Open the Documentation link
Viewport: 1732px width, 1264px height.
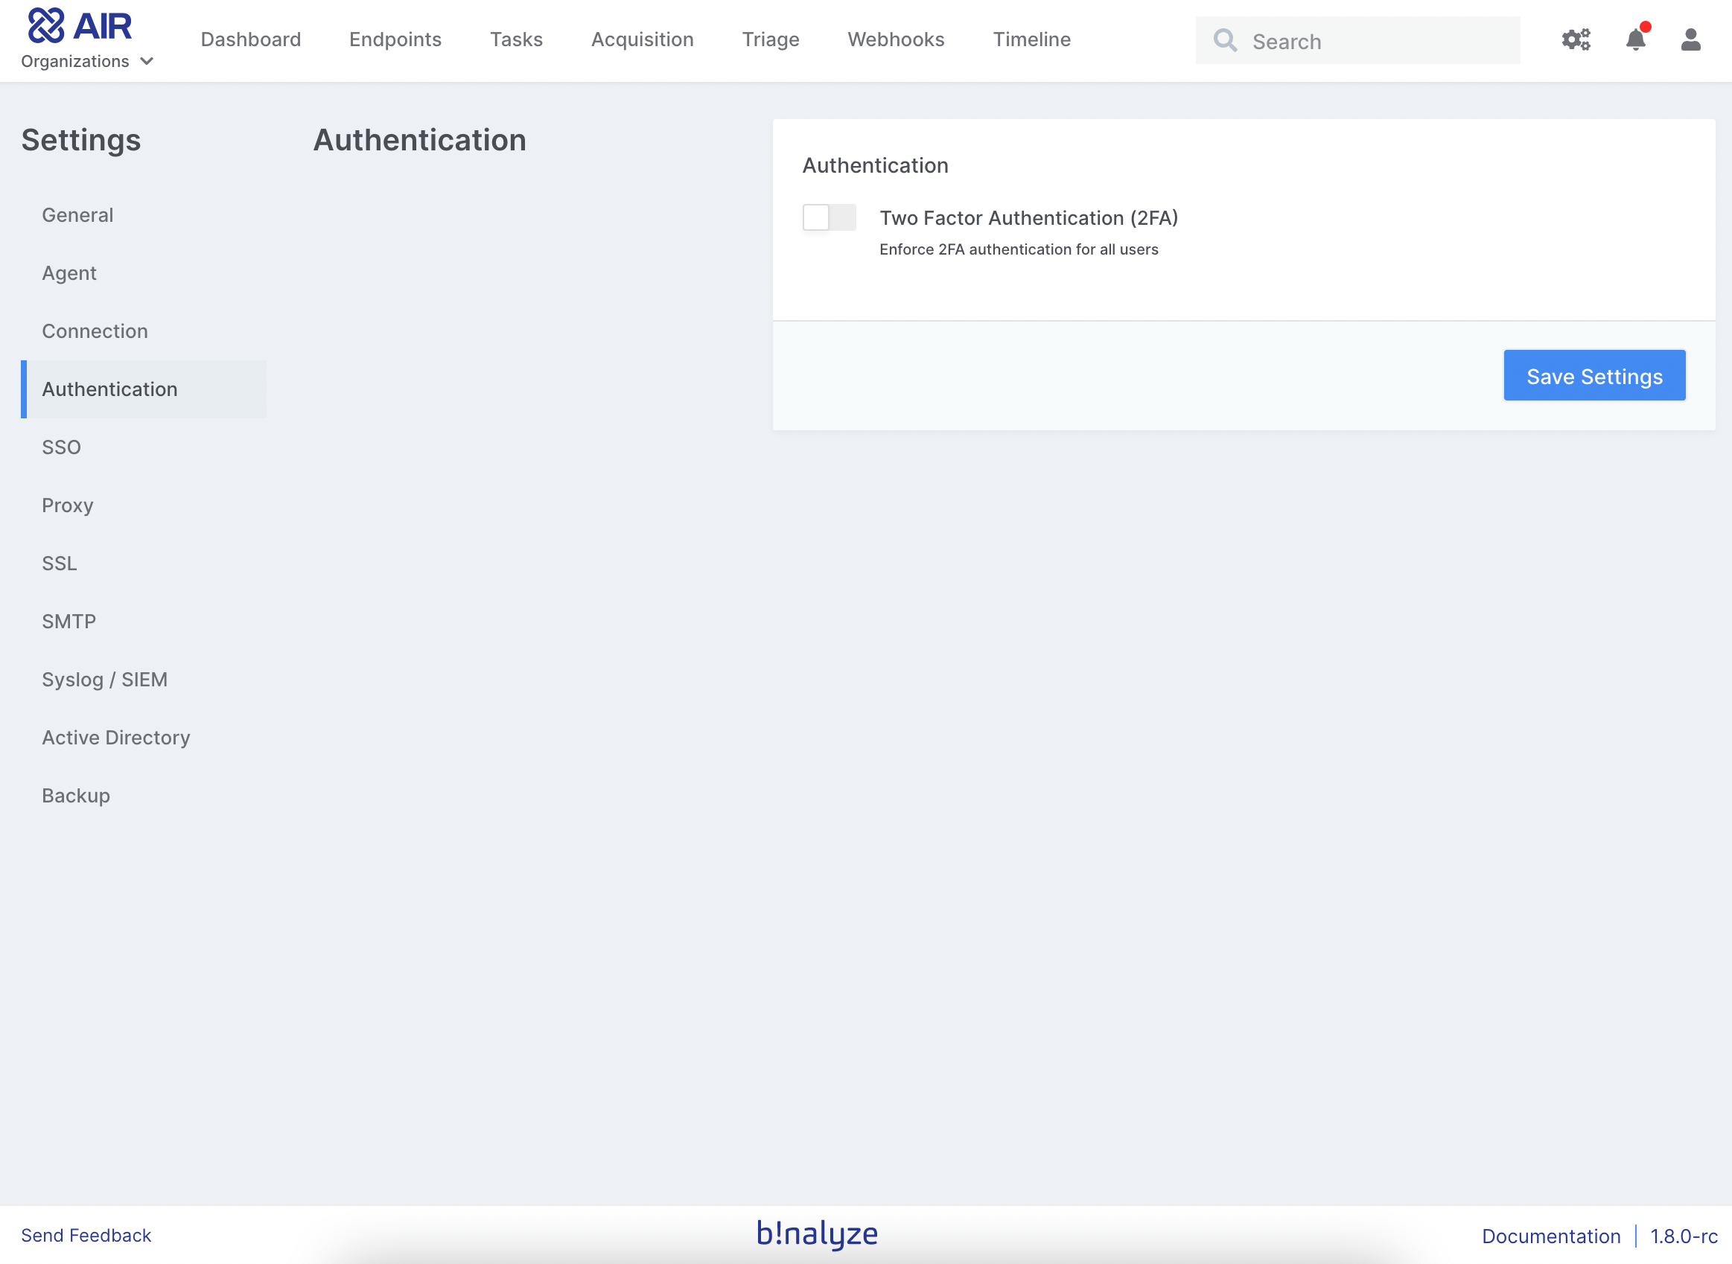1550,1236
